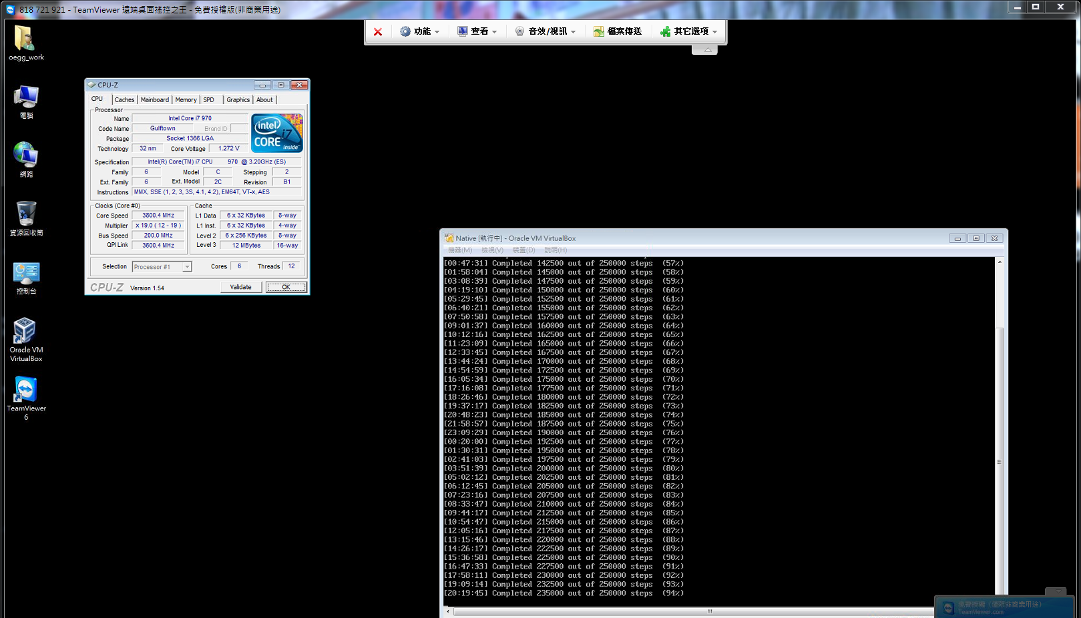Click the Multiplier value x 19.0
1081x618 pixels.
click(158, 226)
